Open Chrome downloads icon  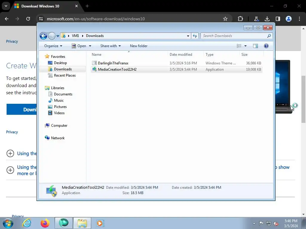coord(267,19)
